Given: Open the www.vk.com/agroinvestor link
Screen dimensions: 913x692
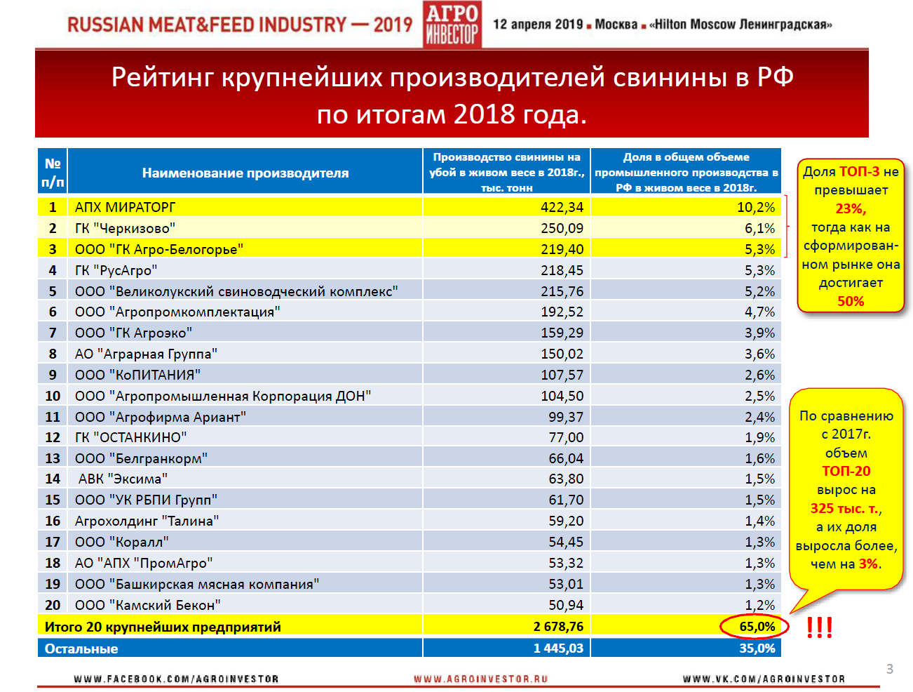Looking at the screenshot, I should tap(764, 679).
